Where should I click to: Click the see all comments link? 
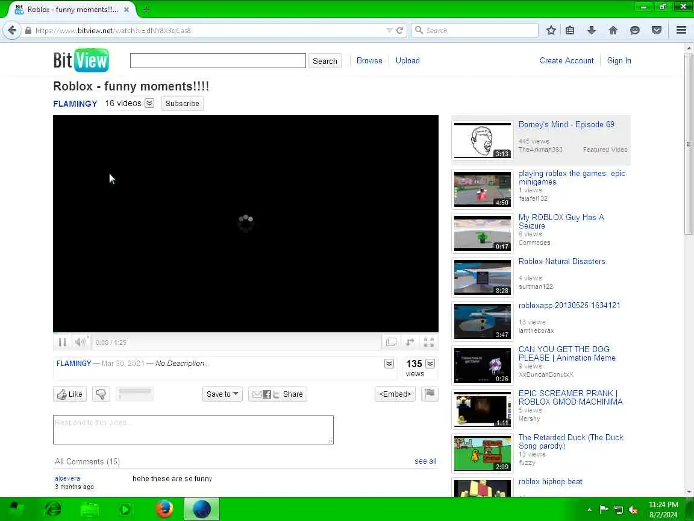point(425,461)
